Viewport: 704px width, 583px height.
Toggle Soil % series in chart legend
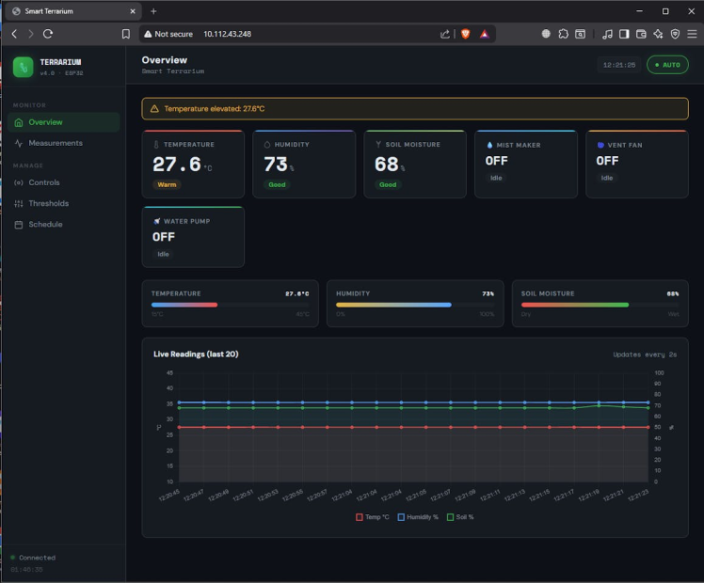(460, 517)
